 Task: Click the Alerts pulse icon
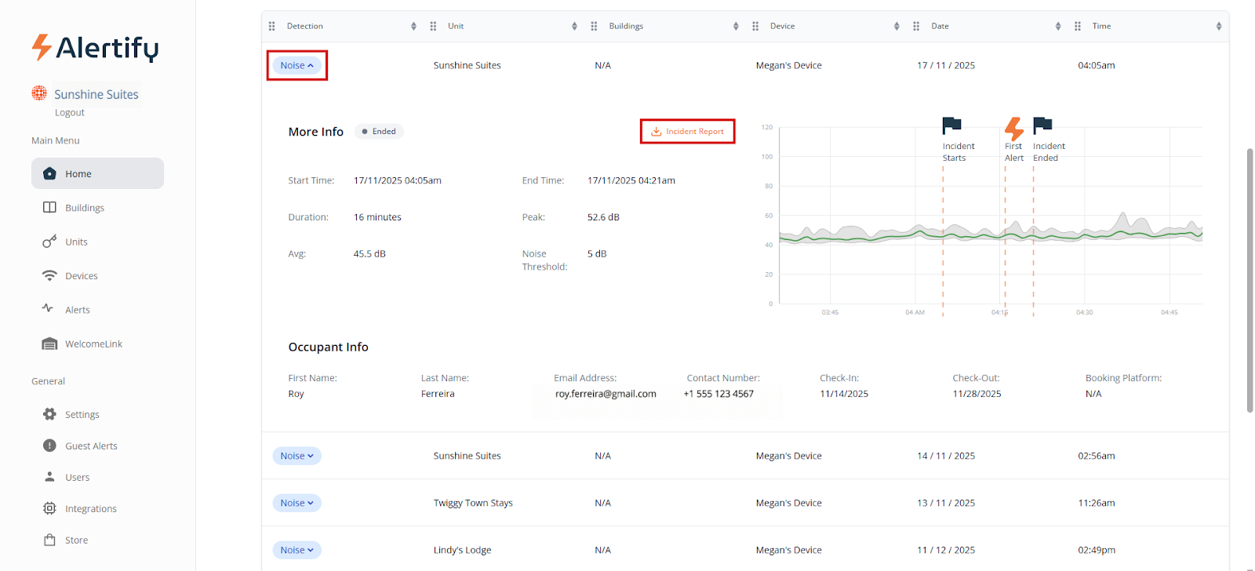click(x=48, y=309)
